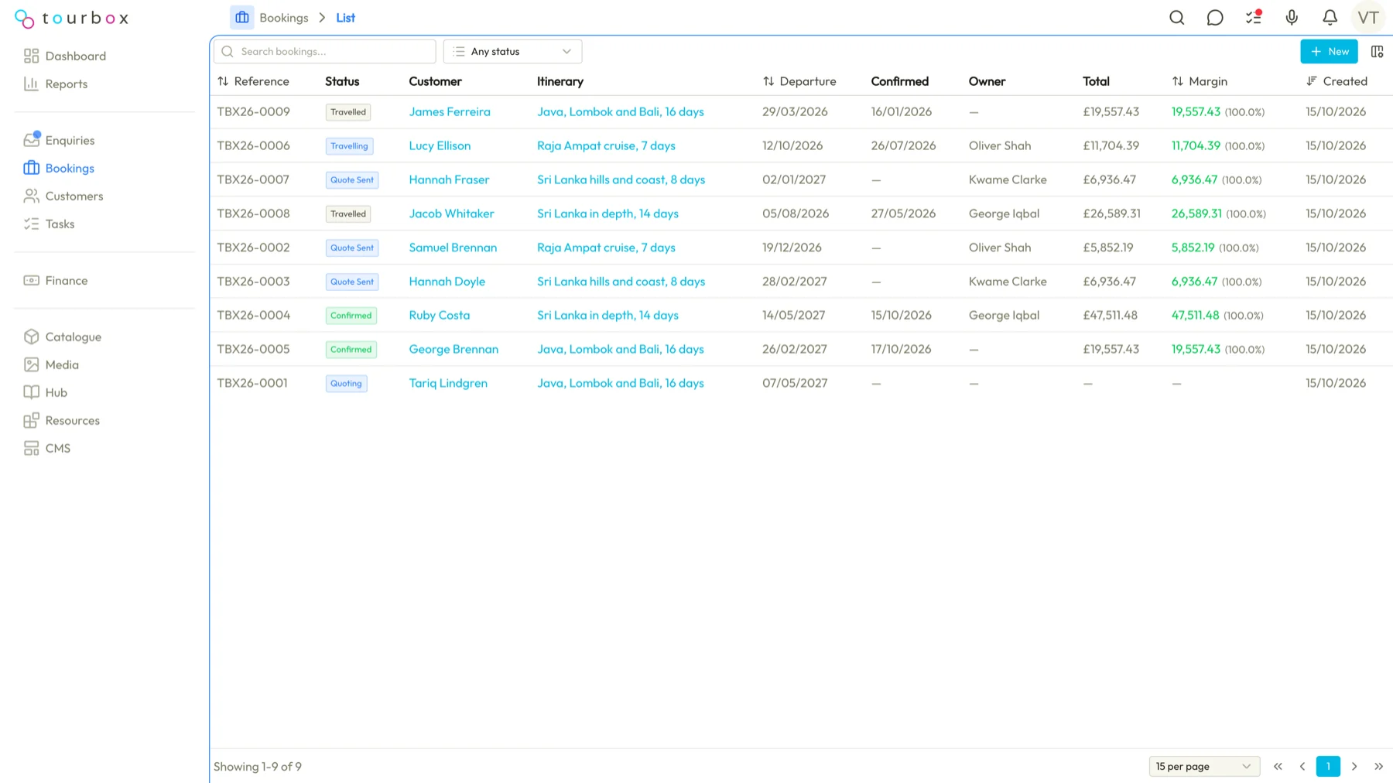Open the VT user avatar menu
Screen dimensions: 1393x783
[x=1368, y=18]
